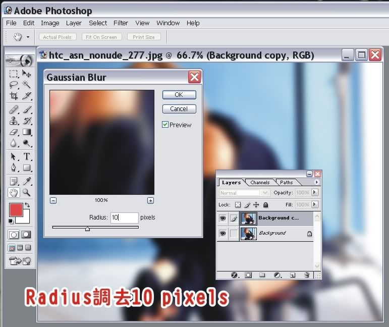Create a new layer

(293, 275)
